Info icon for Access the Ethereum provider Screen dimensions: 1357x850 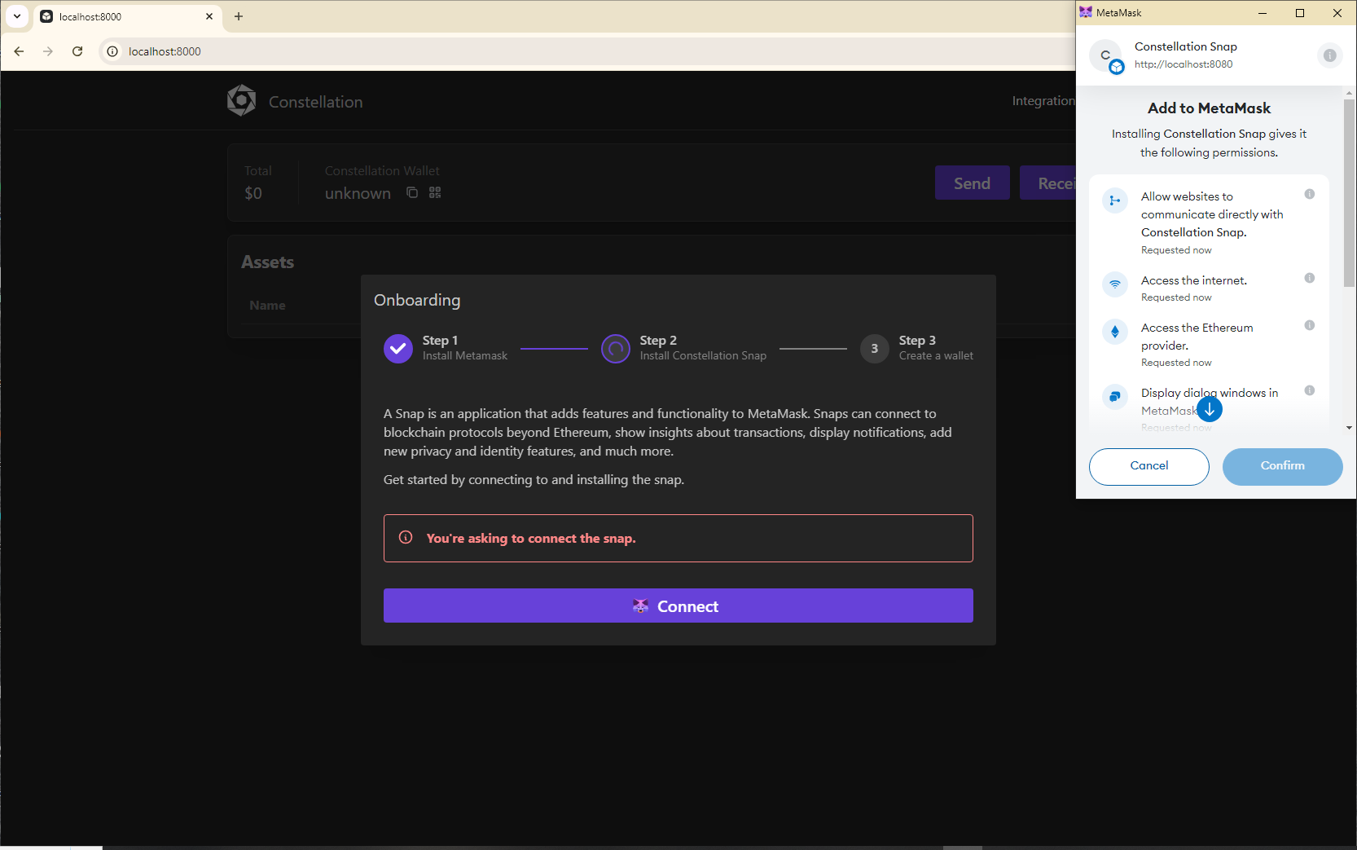pyautogui.click(x=1310, y=325)
